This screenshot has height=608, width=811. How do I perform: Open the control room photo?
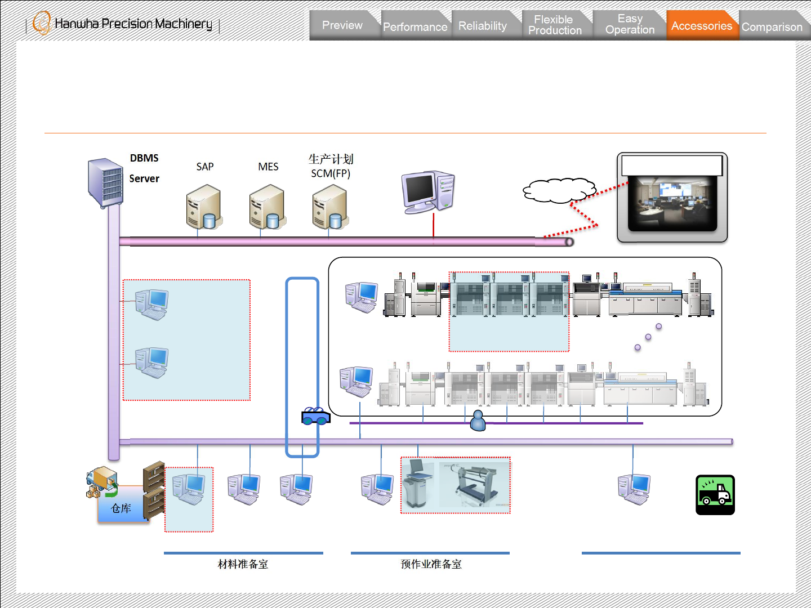[672, 203]
